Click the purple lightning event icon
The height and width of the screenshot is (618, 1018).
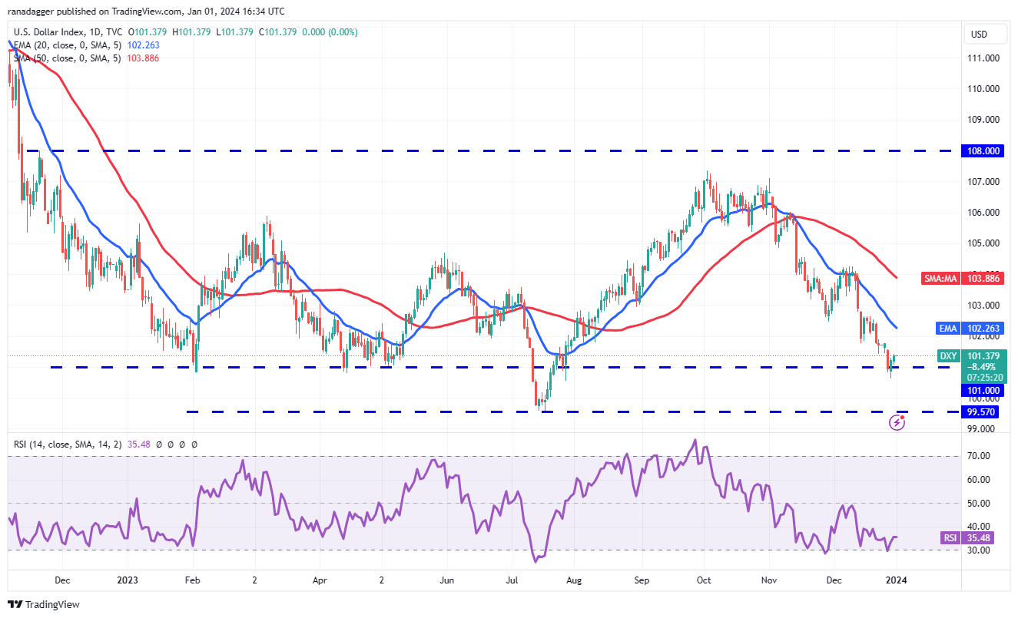click(x=896, y=421)
